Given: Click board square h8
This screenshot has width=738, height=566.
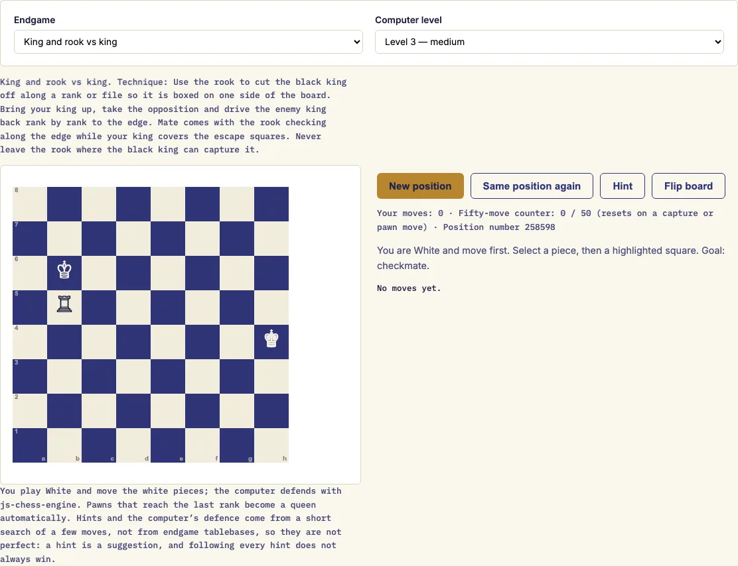Looking at the screenshot, I should [x=271, y=204].
